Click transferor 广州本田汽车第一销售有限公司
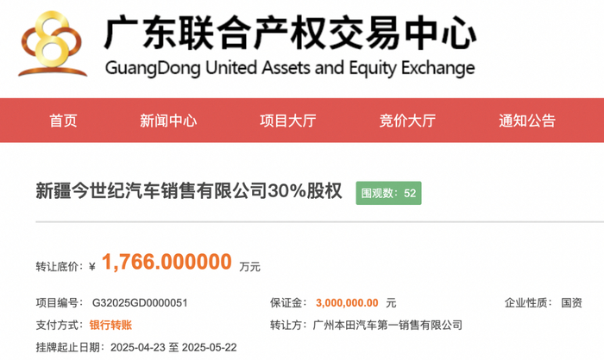 [389, 325]
